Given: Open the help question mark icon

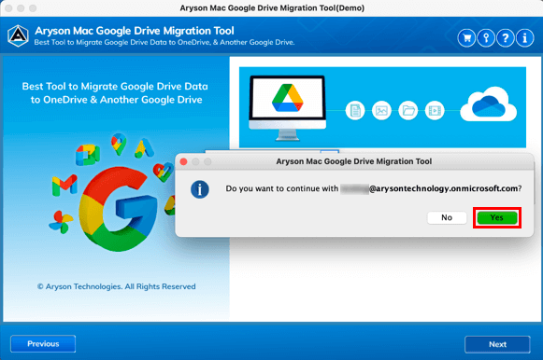Looking at the screenshot, I should point(506,37).
